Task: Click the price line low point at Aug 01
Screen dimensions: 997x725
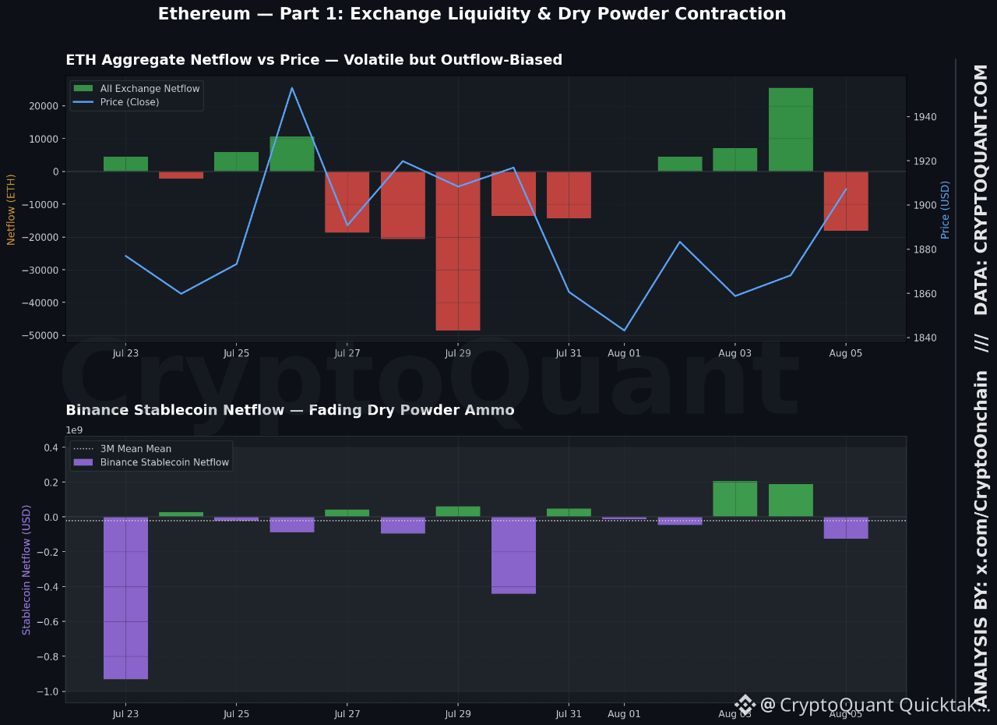Action: 624,331
